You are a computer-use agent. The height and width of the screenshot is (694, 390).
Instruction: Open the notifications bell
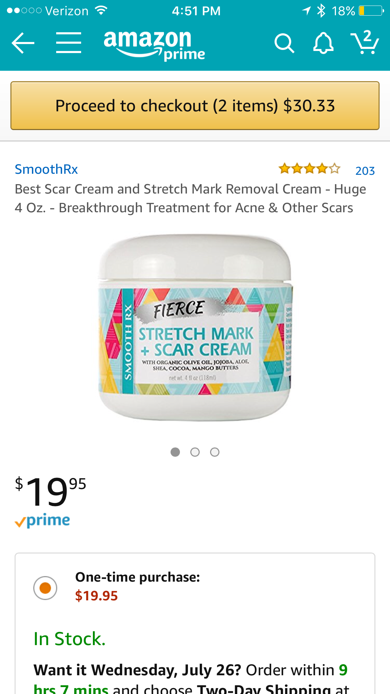[323, 43]
